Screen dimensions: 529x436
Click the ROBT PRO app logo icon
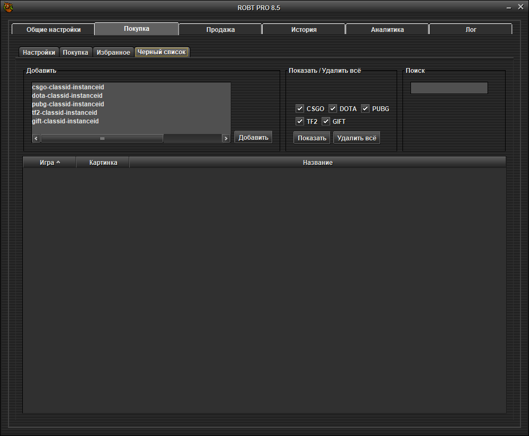pos(6,7)
